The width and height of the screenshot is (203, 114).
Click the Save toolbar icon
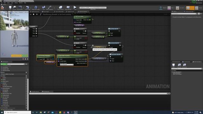click(10, 8)
